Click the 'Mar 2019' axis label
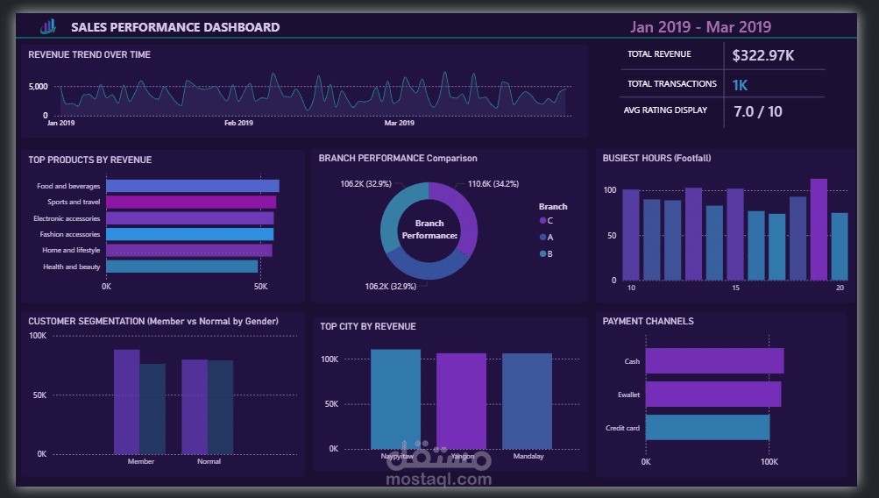Viewport: 879px width, 498px height. coord(399,123)
